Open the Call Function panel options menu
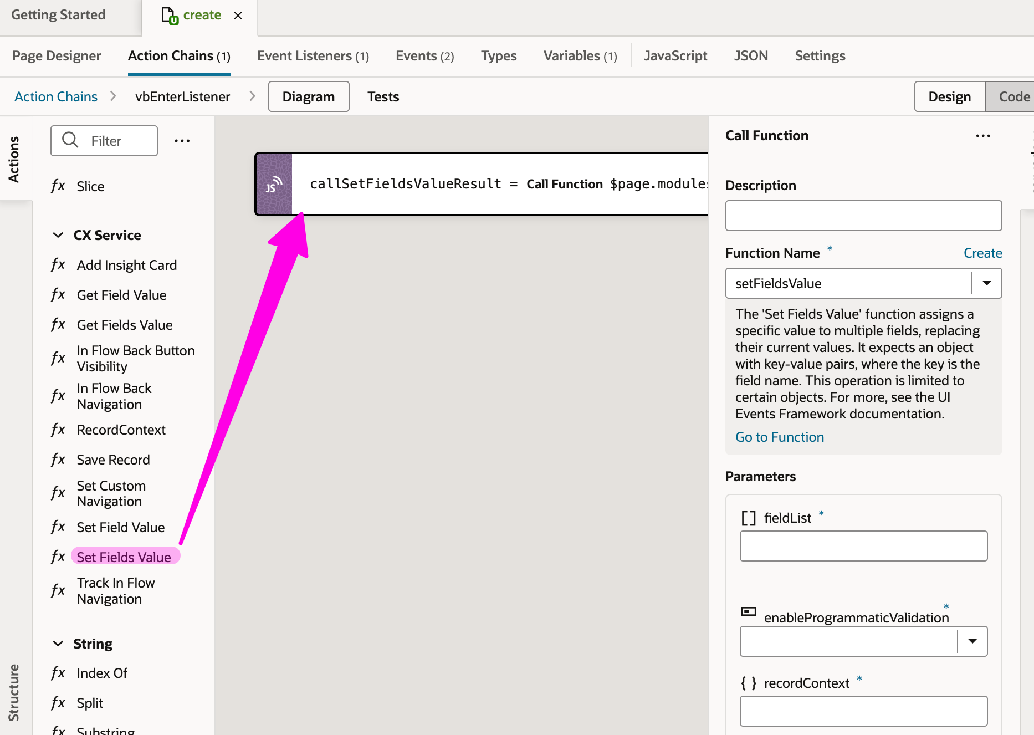This screenshot has width=1034, height=735. (x=983, y=136)
